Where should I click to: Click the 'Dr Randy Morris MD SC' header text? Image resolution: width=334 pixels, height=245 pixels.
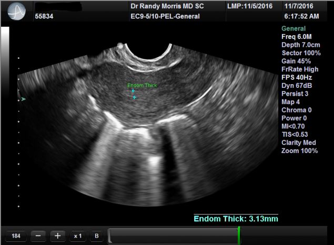167,6
